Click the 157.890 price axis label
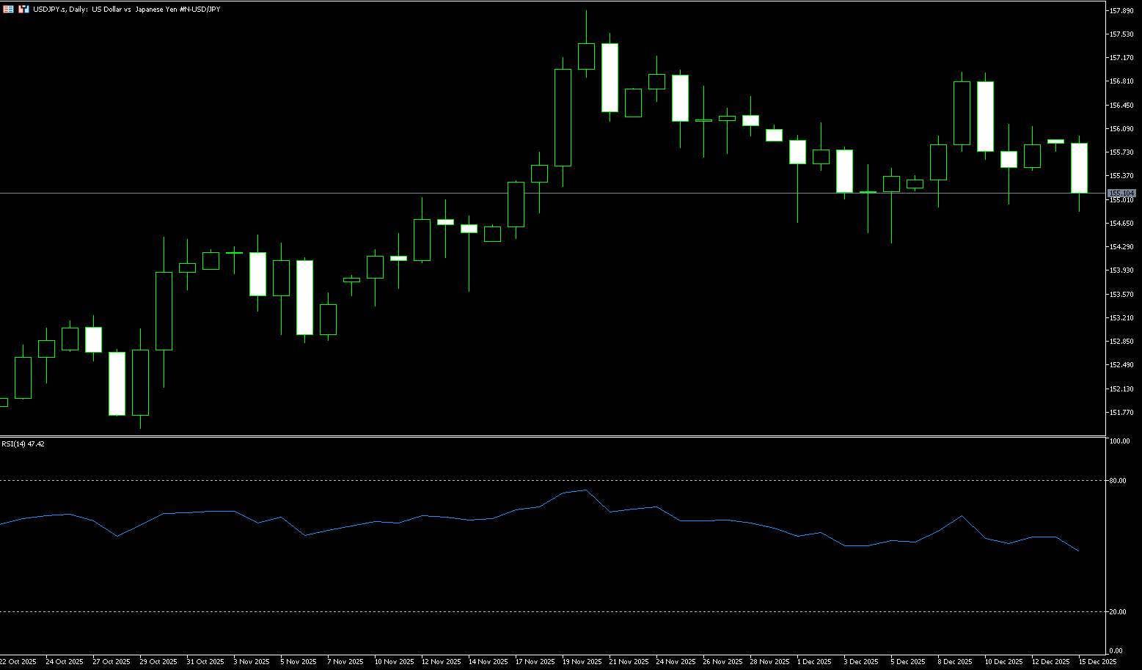This screenshot has height=670, width=1142. (1122, 11)
